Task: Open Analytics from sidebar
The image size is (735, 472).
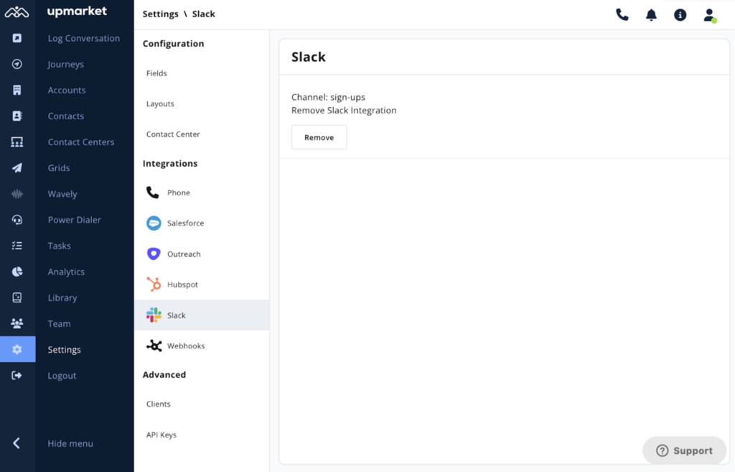Action: point(66,272)
